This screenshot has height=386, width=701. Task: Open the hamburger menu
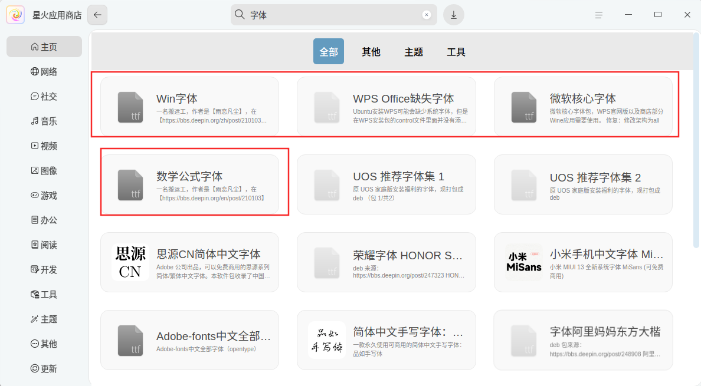click(x=598, y=15)
